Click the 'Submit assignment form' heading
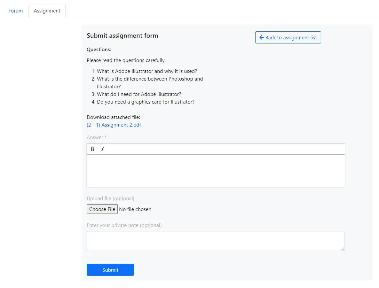The height and width of the screenshot is (288, 379). coord(122,36)
